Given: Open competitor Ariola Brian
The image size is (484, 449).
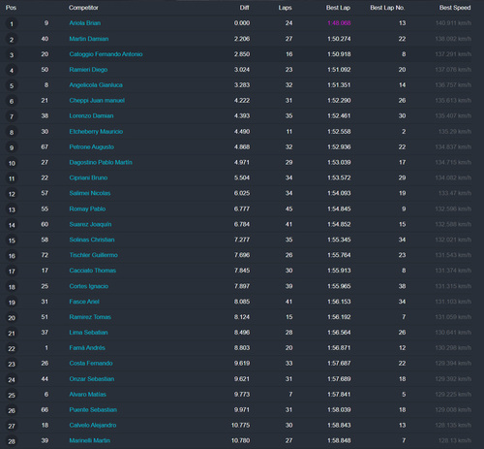Looking at the screenshot, I should click(85, 23).
